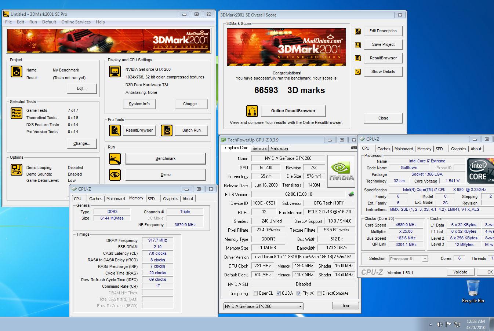
Task: Click Close button in Overall Score window
Action: click(383, 118)
